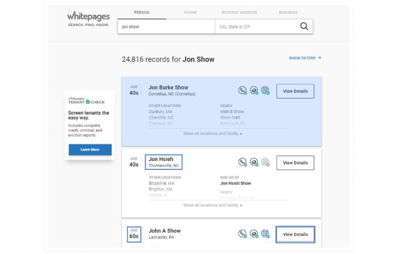The image size is (395, 254).
Task: Click 'Duxbury, MA' location
Action: coord(160,111)
